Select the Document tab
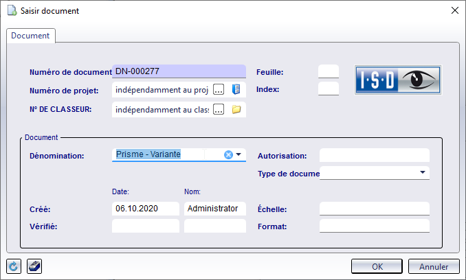466x280 pixels. click(31, 35)
